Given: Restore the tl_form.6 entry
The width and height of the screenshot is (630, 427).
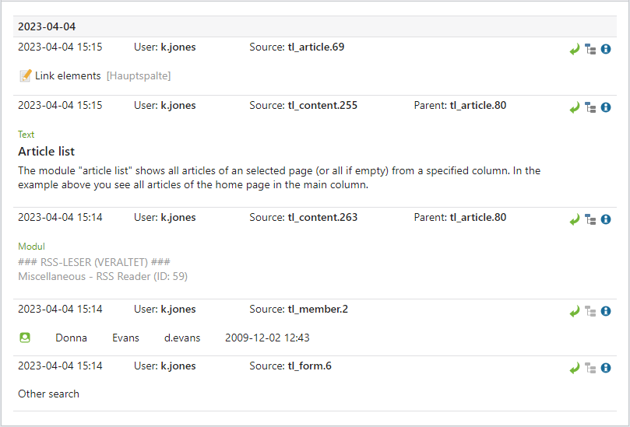Looking at the screenshot, I should (x=575, y=368).
